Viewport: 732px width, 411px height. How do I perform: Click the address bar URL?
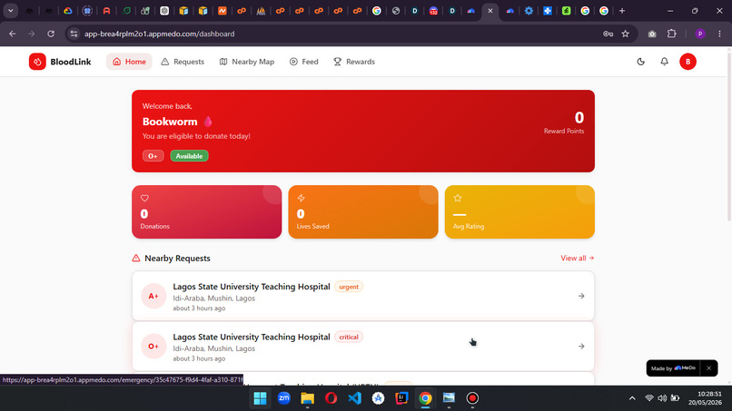tap(160, 34)
